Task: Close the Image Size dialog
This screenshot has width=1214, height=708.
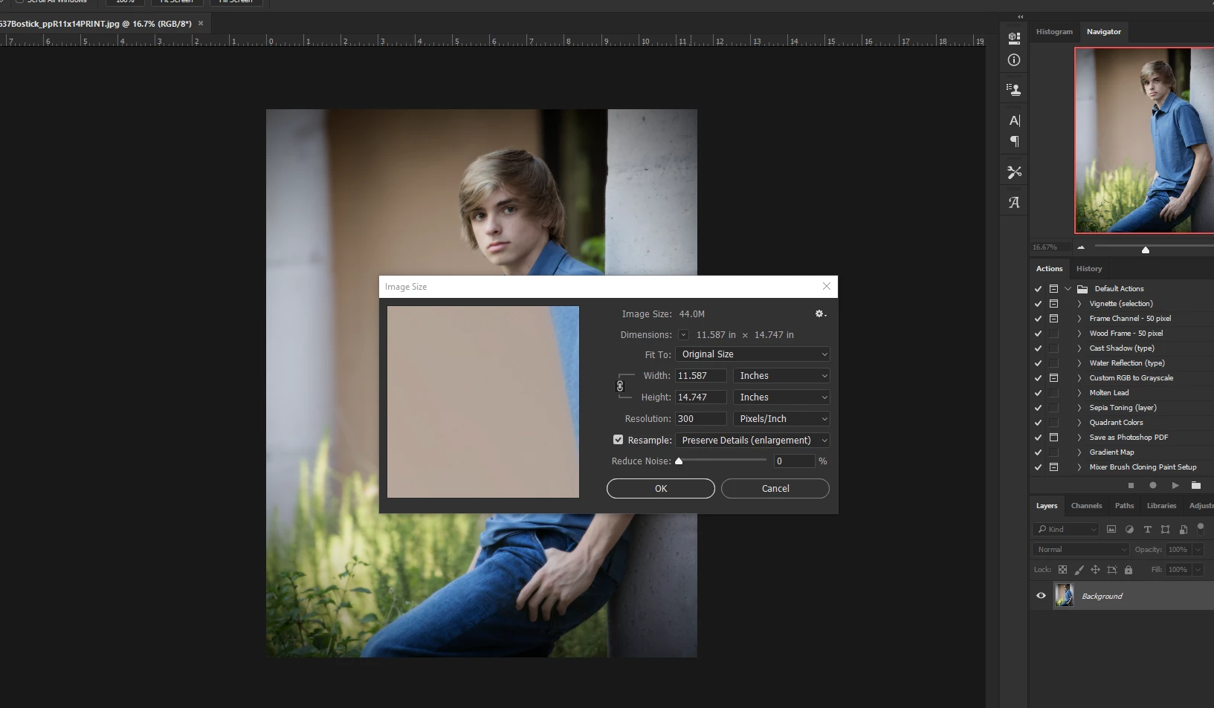Action: 826,287
